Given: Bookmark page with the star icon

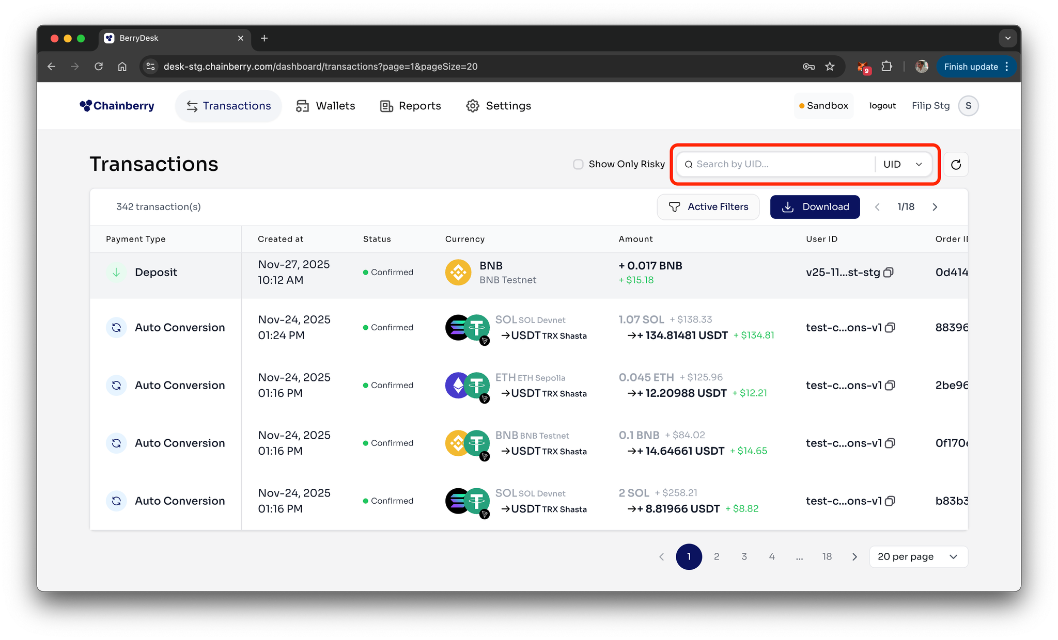Looking at the screenshot, I should (830, 67).
